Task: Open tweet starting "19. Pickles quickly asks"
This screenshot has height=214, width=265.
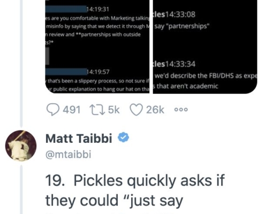Action: [135, 190]
